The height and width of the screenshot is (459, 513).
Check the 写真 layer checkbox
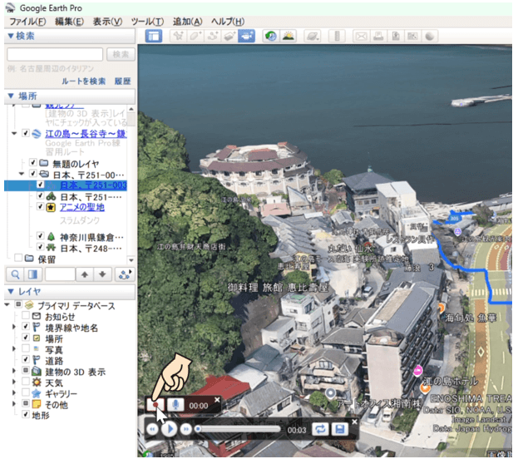point(25,349)
